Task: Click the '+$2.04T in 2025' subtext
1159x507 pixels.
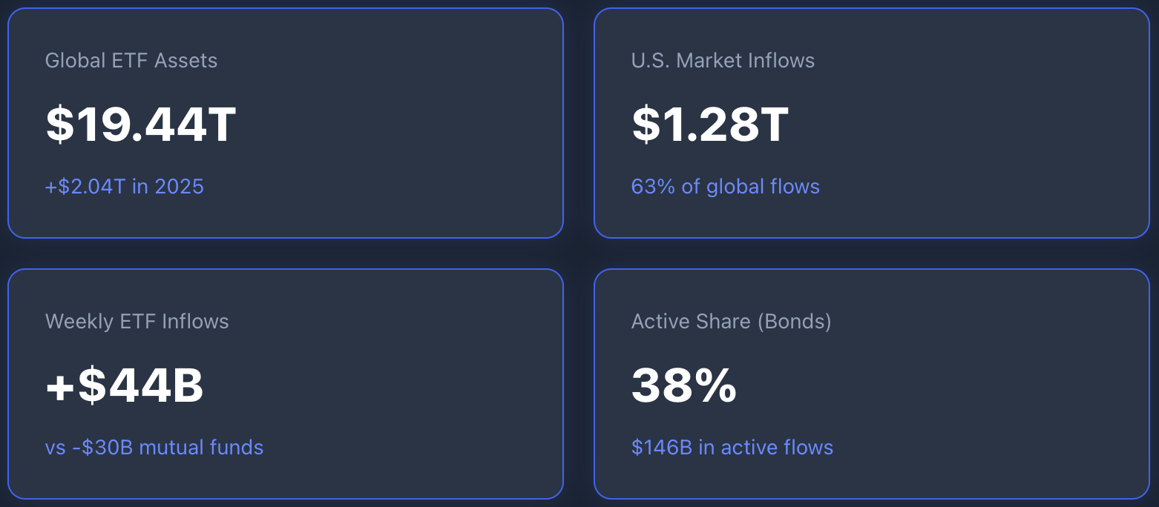Action: click(x=125, y=187)
